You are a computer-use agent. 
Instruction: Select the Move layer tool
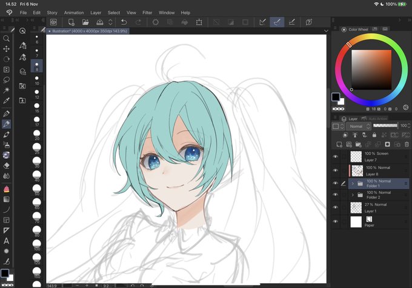6,49
